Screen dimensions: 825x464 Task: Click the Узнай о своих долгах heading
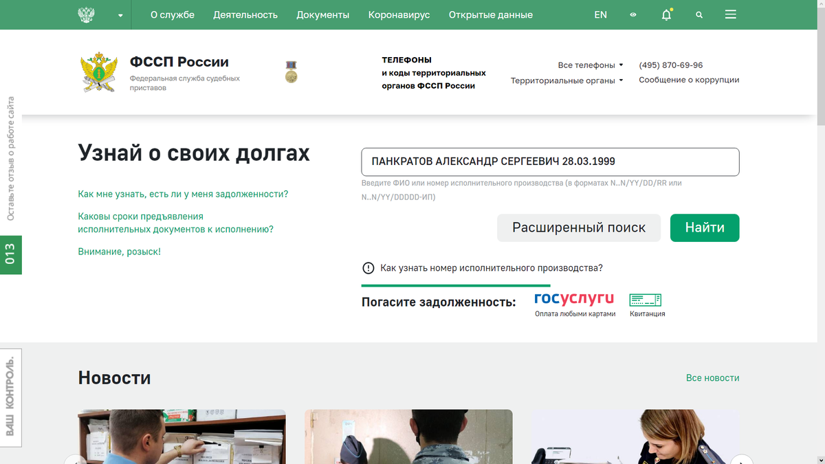pos(194,153)
